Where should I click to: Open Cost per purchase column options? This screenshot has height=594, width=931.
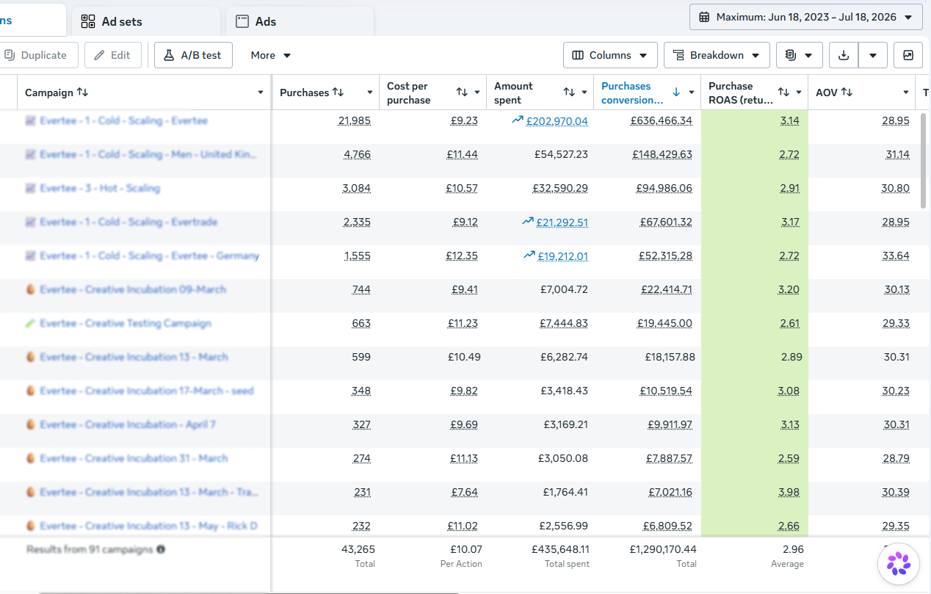pos(477,93)
